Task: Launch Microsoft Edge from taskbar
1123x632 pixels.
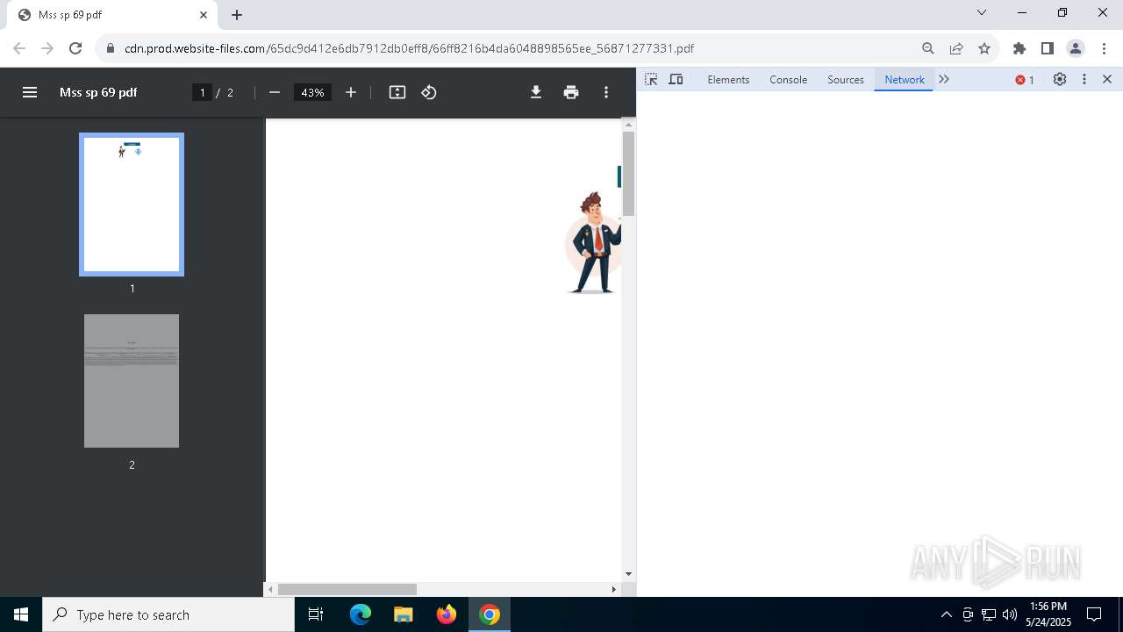Action: 361,614
